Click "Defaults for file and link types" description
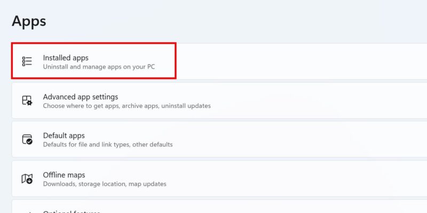The image size is (427, 213). point(86,144)
